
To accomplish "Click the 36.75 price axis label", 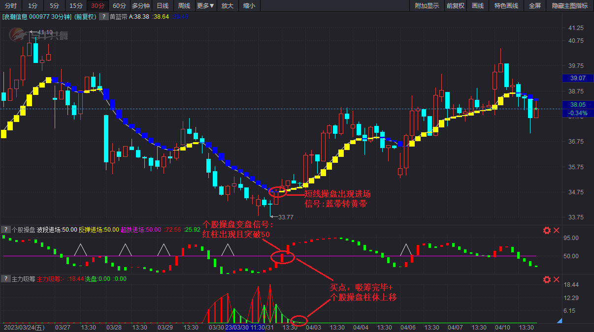I will pyautogui.click(x=576, y=142).
